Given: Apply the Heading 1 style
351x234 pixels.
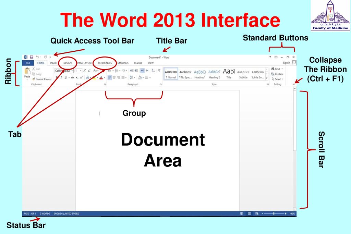Looking at the screenshot, I should [x=200, y=74].
